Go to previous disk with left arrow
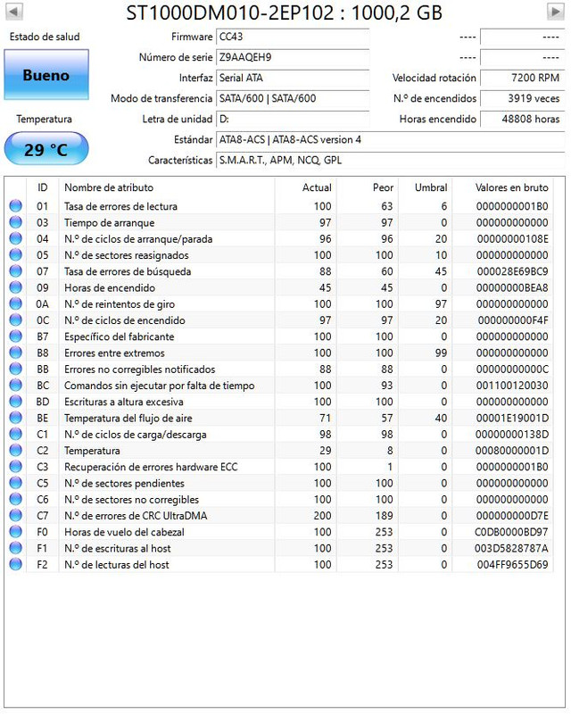571x714 pixels. [13, 12]
